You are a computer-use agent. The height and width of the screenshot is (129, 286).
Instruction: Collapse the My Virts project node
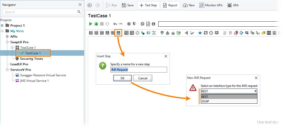pos(2,31)
